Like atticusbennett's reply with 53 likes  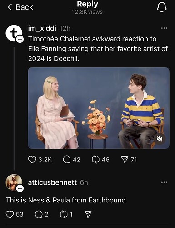pos(10,214)
